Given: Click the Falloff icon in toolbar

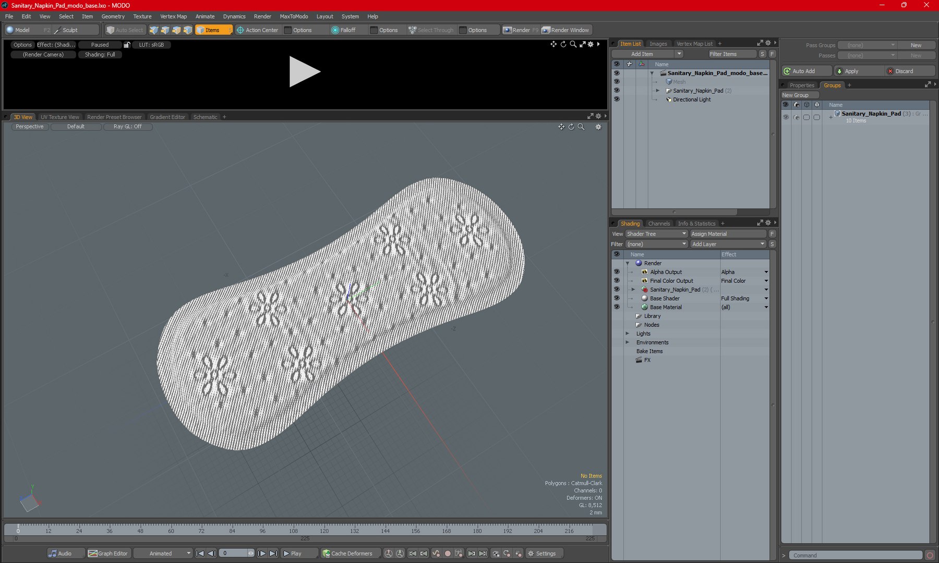Looking at the screenshot, I should click(335, 30).
